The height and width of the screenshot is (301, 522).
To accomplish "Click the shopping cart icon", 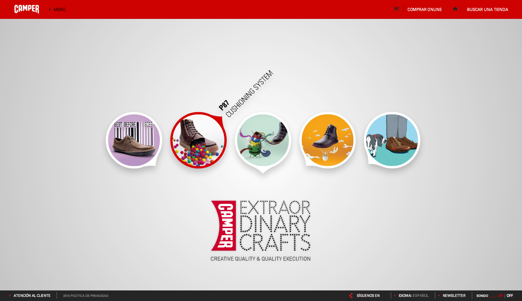I will (x=396, y=9).
